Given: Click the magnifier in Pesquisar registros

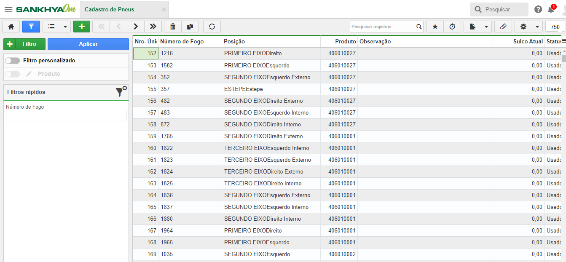Looking at the screenshot, I should point(419,27).
